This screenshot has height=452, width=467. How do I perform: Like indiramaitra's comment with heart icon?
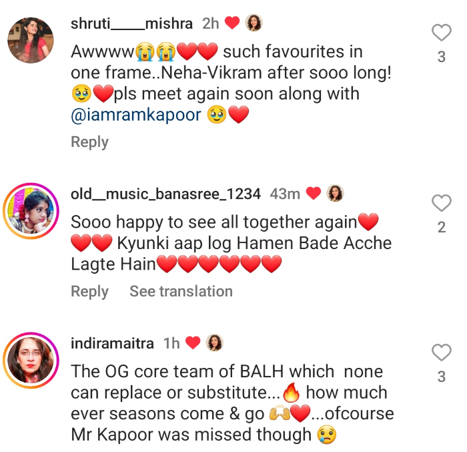coord(442,352)
